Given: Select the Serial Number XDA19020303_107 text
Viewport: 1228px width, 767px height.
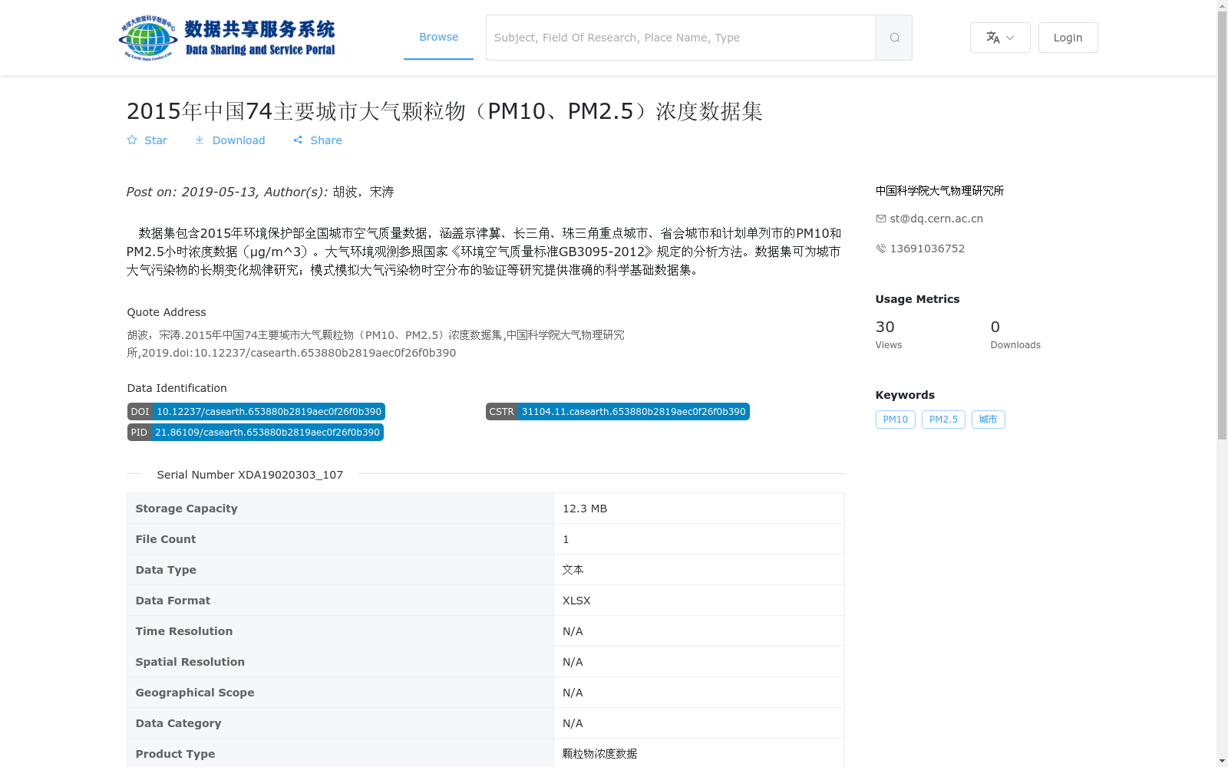Looking at the screenshot, I should coord(250,475).
